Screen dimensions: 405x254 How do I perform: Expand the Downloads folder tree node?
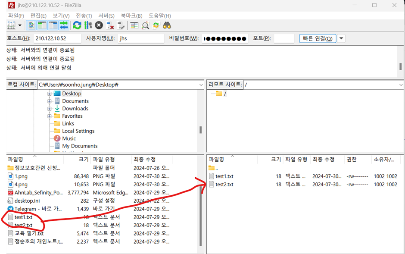(x=50, y=109)
